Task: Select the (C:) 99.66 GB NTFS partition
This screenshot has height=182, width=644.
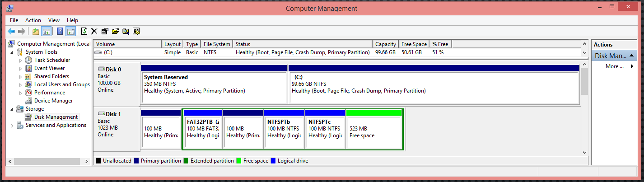Action: [434, 84]
